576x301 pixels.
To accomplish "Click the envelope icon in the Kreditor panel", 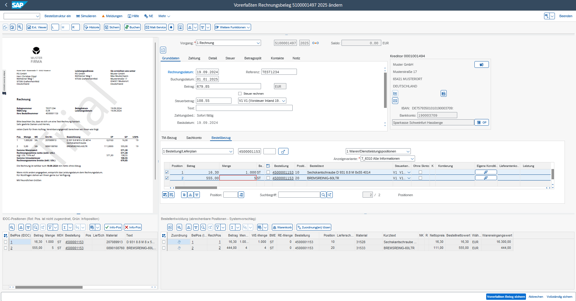I will coord(395,101).
